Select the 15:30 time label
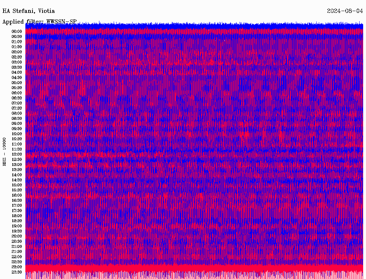 17,190
